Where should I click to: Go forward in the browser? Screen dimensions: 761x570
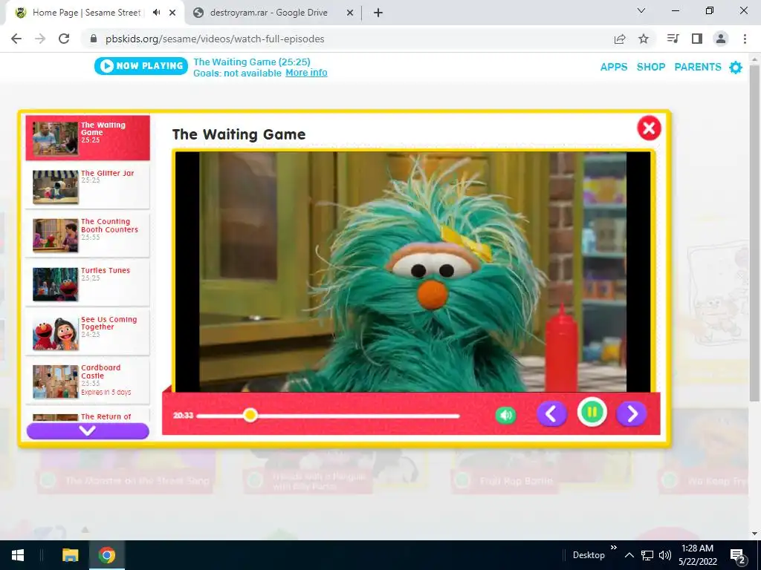coord(40,39)
